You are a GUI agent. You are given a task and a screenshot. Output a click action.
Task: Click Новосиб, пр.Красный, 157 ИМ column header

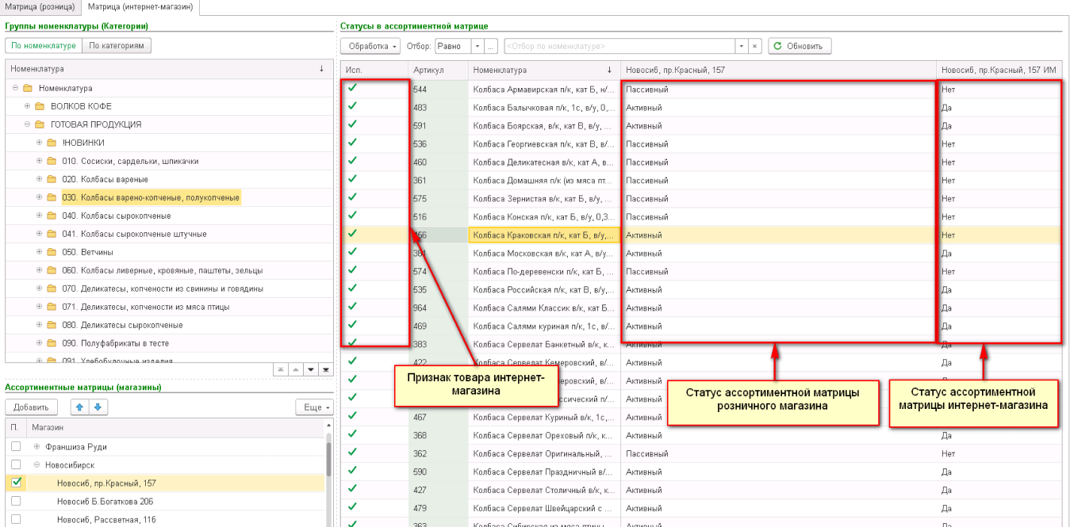tap(999, 70)
